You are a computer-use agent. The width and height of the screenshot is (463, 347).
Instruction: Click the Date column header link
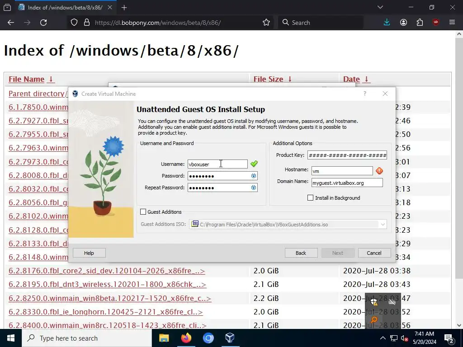click(351, 79)
